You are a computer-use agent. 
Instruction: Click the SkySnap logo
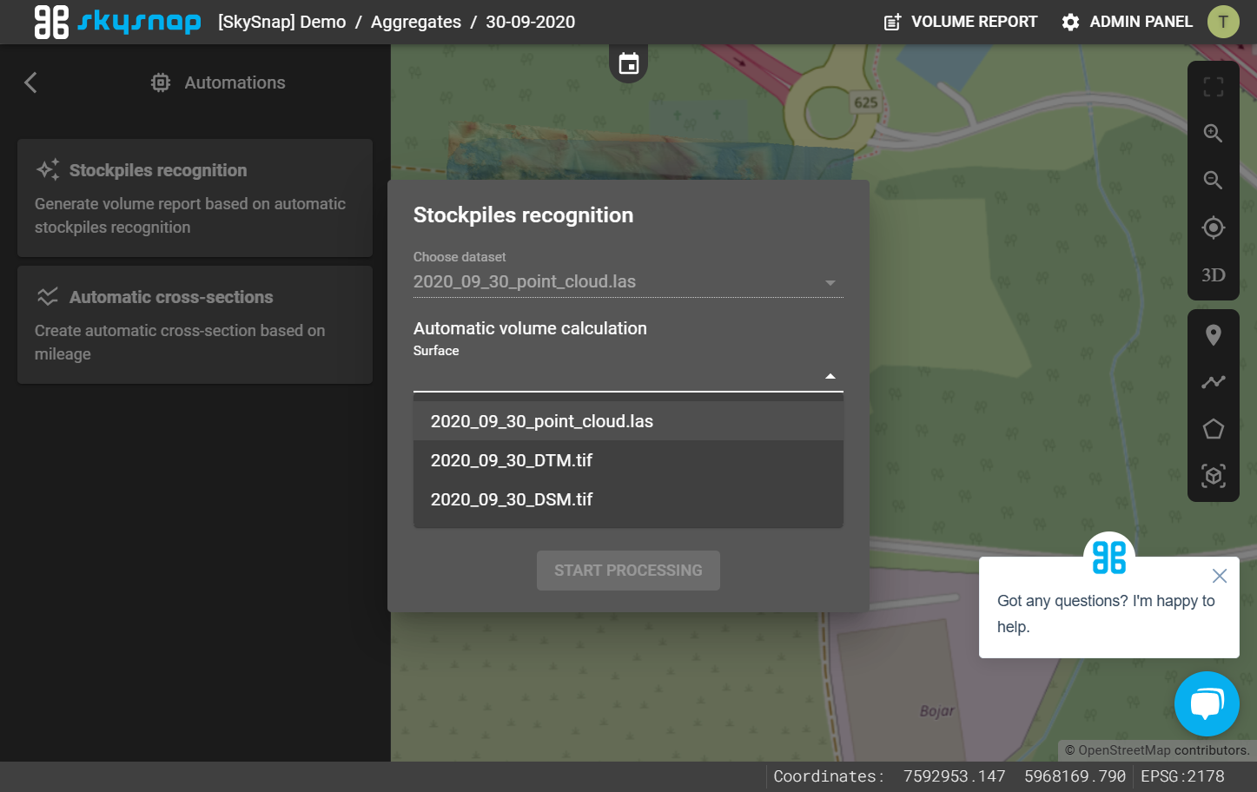tap(117, 22)
